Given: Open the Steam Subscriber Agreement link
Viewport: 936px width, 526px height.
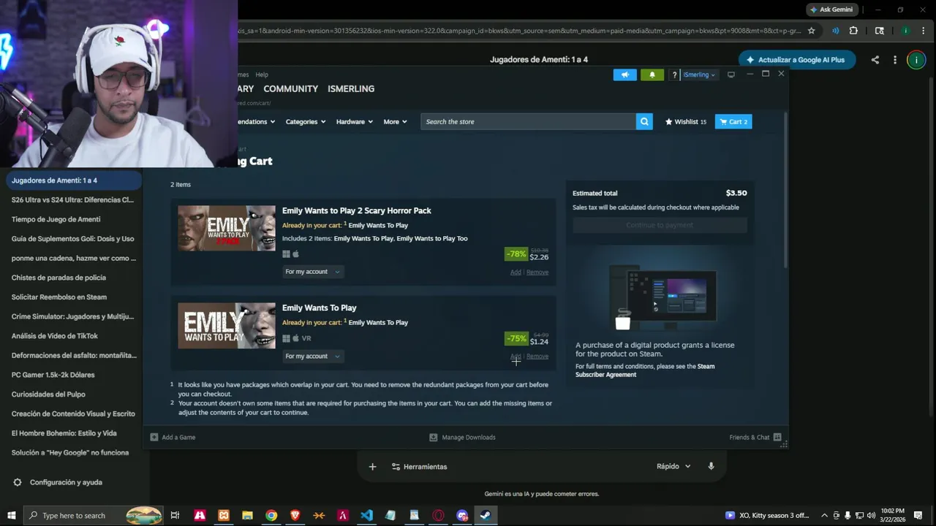Looking at the screenshot, I should [645, 370].
